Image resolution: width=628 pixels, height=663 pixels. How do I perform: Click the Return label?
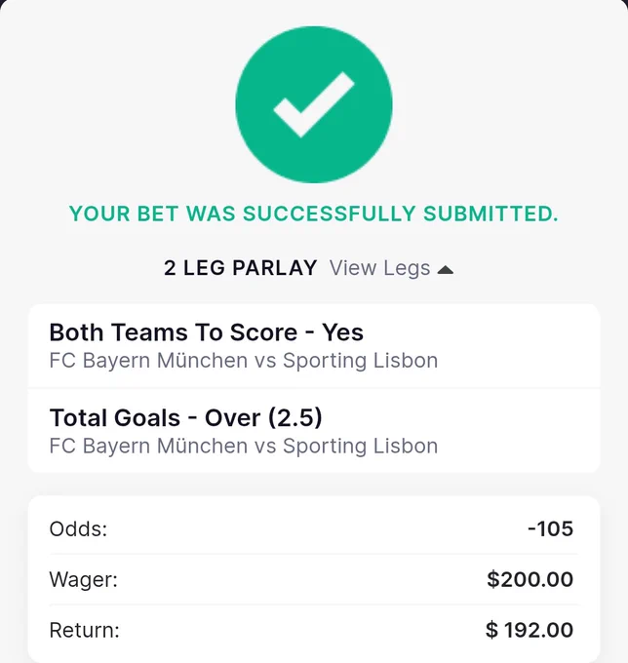pyautogui.click(x=84, y=630)
